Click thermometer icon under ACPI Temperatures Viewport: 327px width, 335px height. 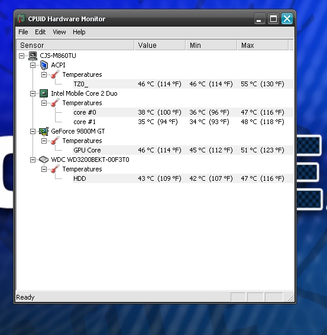(x=55, y=74)
